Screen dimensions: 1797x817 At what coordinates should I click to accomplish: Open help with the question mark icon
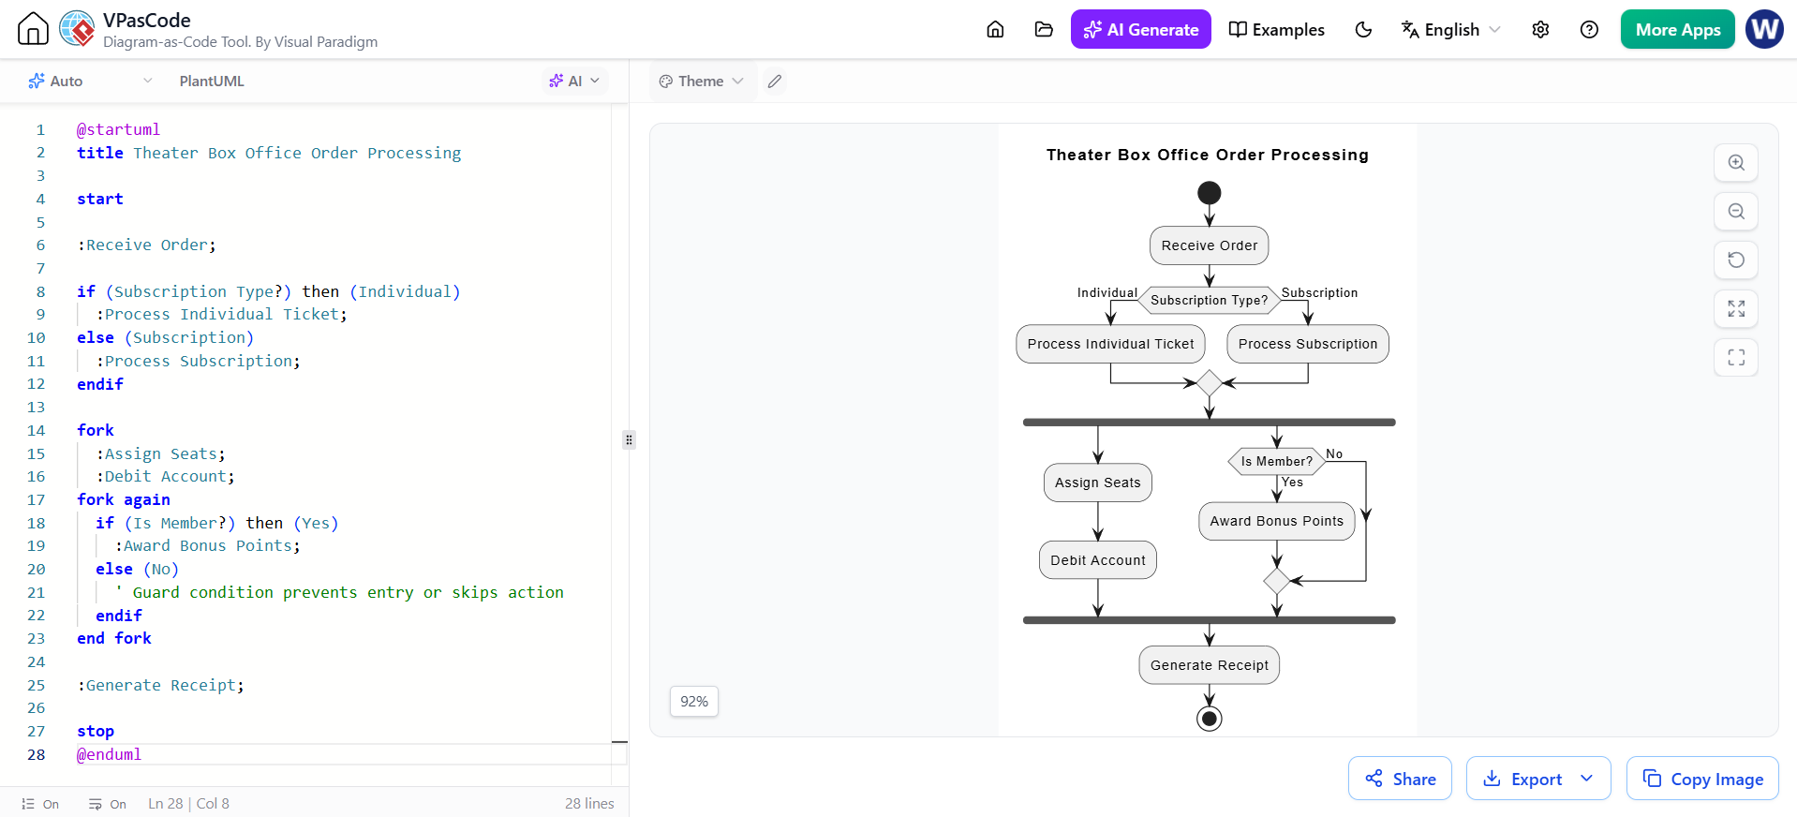click(1589, 29)
